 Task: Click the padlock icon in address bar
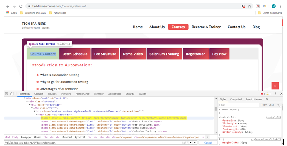[x=29, y=6]
